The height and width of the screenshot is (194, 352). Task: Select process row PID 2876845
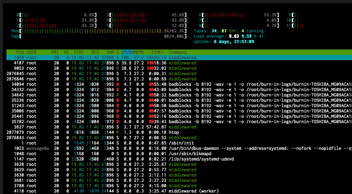pyautogui.click(x=179, y=74)
